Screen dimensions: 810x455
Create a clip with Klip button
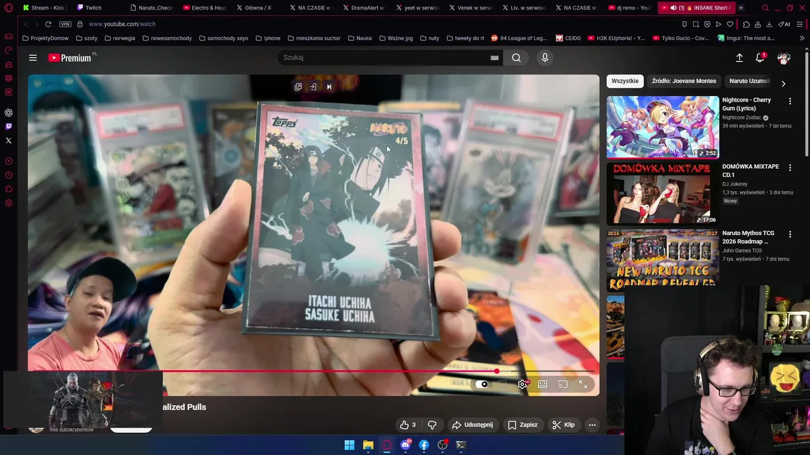point(563,425)
